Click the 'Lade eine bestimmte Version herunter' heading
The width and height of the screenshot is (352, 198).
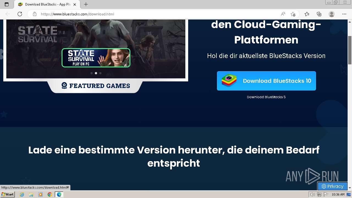(x=174, y=156)
